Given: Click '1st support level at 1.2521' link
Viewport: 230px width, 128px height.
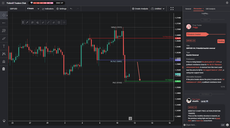Looking at the screenshot, I should (212, 70).
